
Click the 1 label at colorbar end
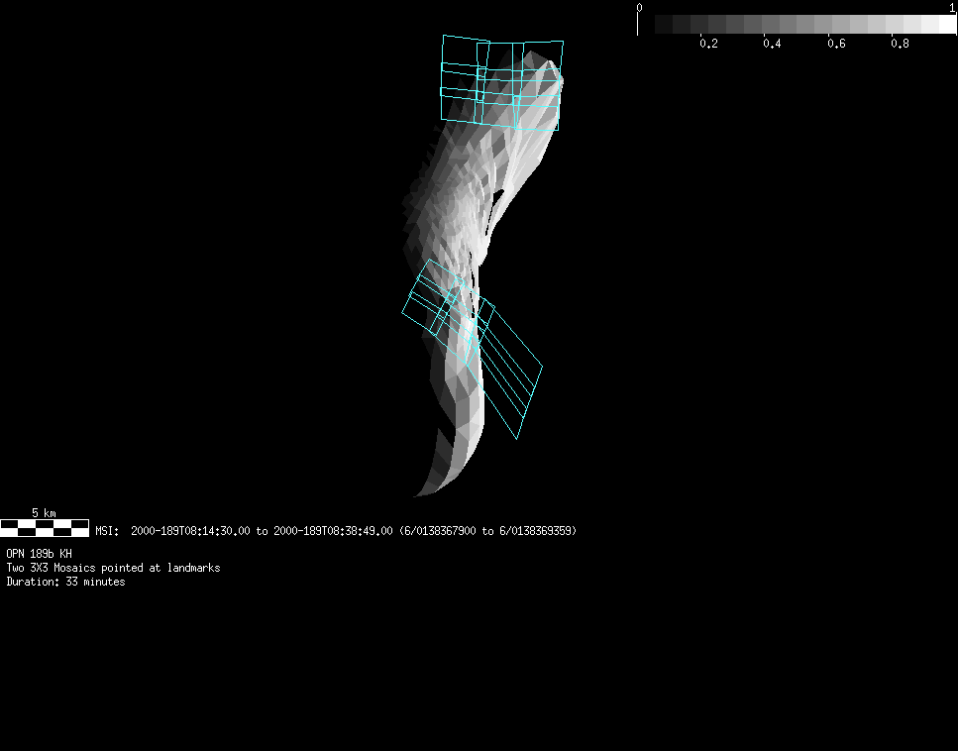click(x=952, y=7)
